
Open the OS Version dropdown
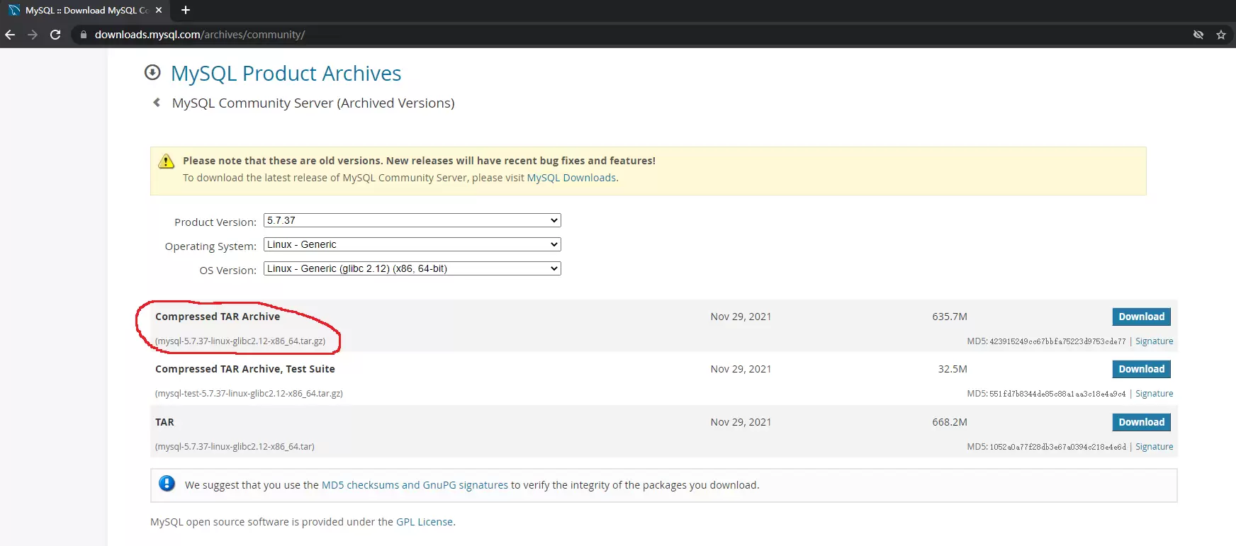click(x=412, y=268)
